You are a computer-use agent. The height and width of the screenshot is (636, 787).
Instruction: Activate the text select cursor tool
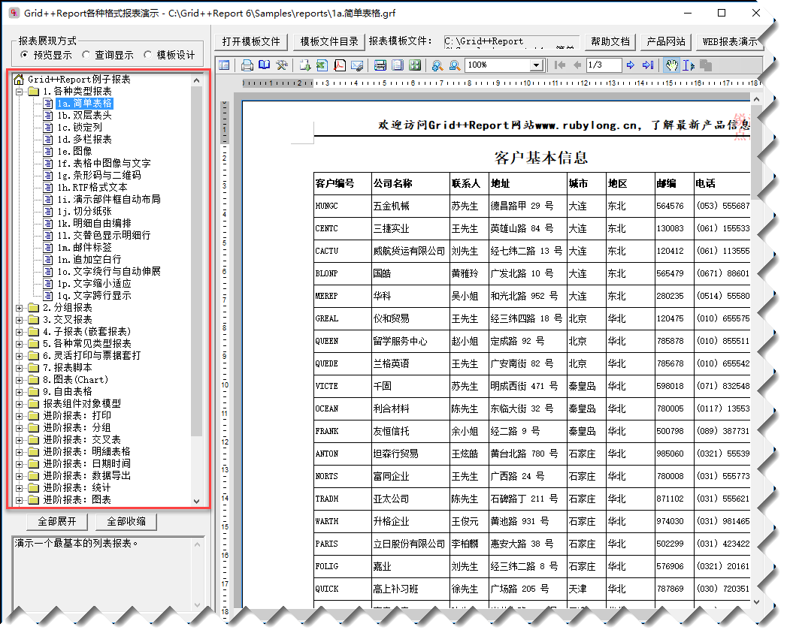pyautogui.click(x=689, y=65)
